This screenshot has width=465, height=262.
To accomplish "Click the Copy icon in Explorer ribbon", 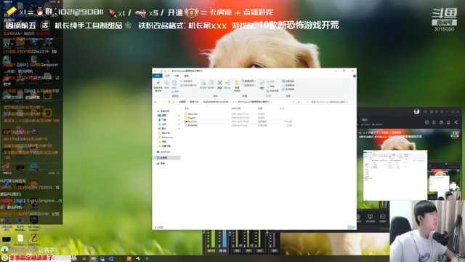I will 166,84.
